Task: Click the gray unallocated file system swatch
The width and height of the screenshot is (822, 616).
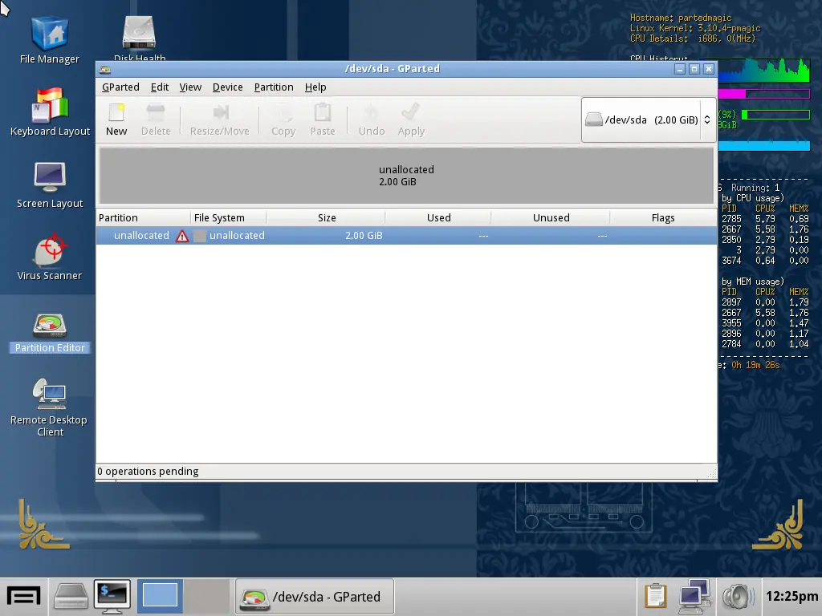Action: (x=200, y=236)
